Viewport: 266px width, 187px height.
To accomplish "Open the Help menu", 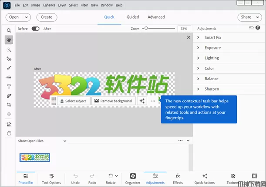I will pos(119,5).
